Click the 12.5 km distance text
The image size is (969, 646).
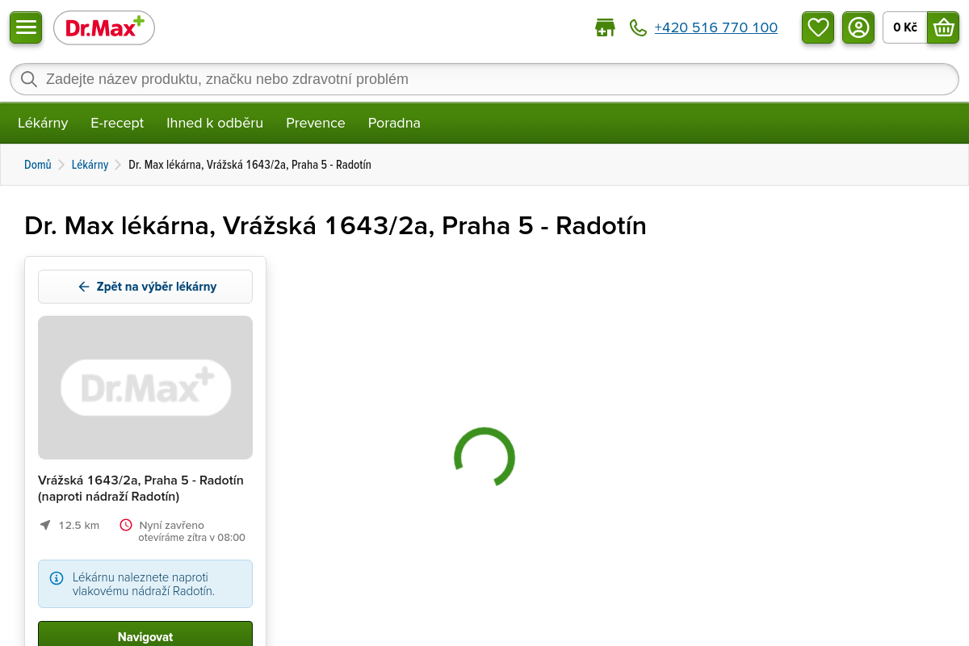tap(79, 525)
